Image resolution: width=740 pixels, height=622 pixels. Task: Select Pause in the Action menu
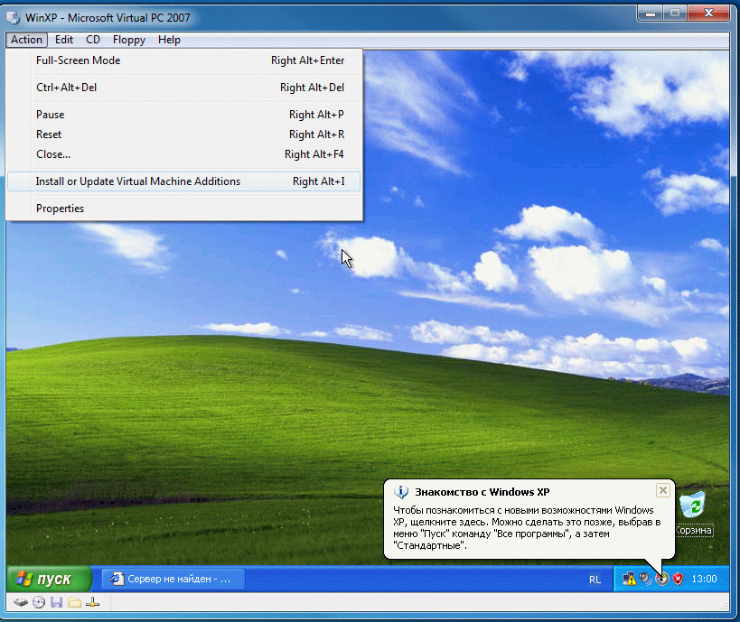[x=183, y=115]
